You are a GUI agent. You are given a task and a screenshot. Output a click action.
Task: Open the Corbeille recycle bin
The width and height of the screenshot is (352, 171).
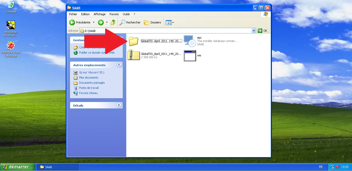pos(11,6)
